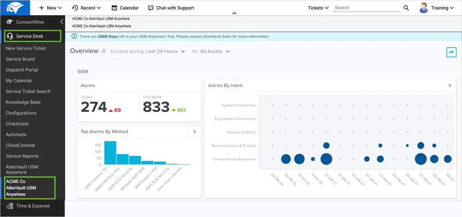This screenshot has width=462, height=217.
Task: Open the Recent menu
Action: coord(87,8)
